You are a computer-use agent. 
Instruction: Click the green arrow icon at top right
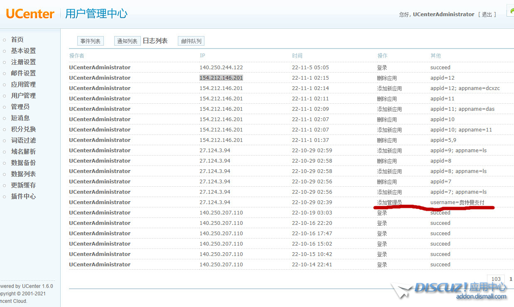pyautogui.click(x=511, y=12)
